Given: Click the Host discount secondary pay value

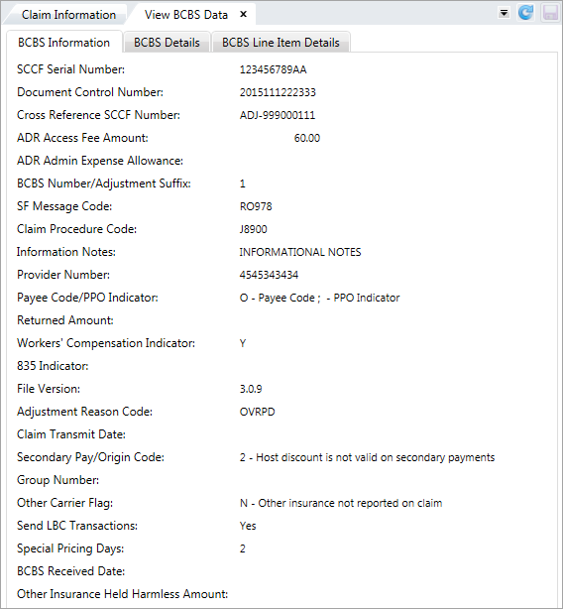Looking at the screenshot, I should (367, 457).
